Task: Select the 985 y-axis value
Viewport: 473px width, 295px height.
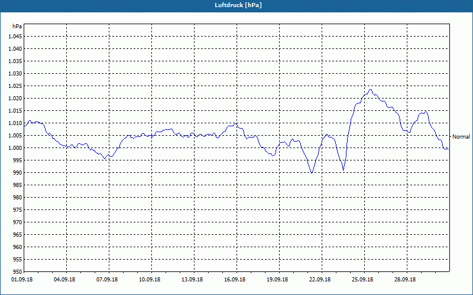Action: (18, 185)
